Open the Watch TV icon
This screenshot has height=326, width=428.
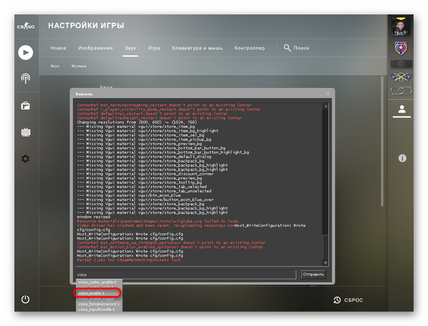tap(26, 132)
